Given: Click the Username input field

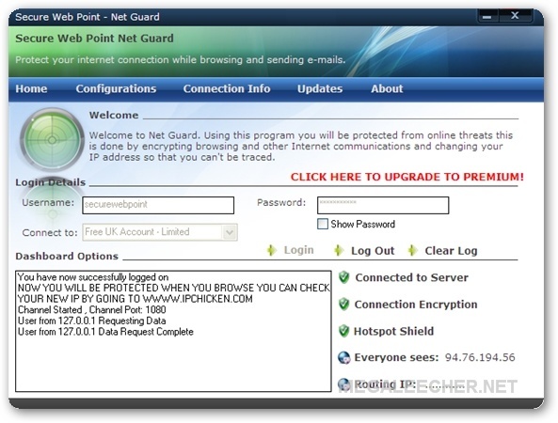Looking at the screenshot, I should pos(158,205).
